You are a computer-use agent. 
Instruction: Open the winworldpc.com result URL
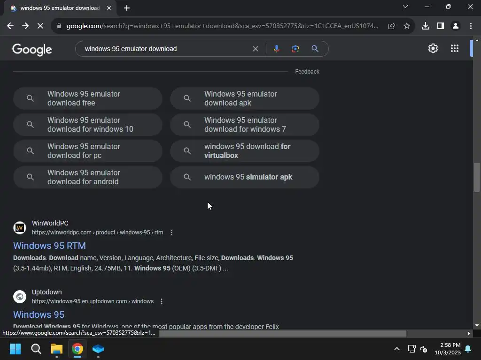[x=98, y=232]
